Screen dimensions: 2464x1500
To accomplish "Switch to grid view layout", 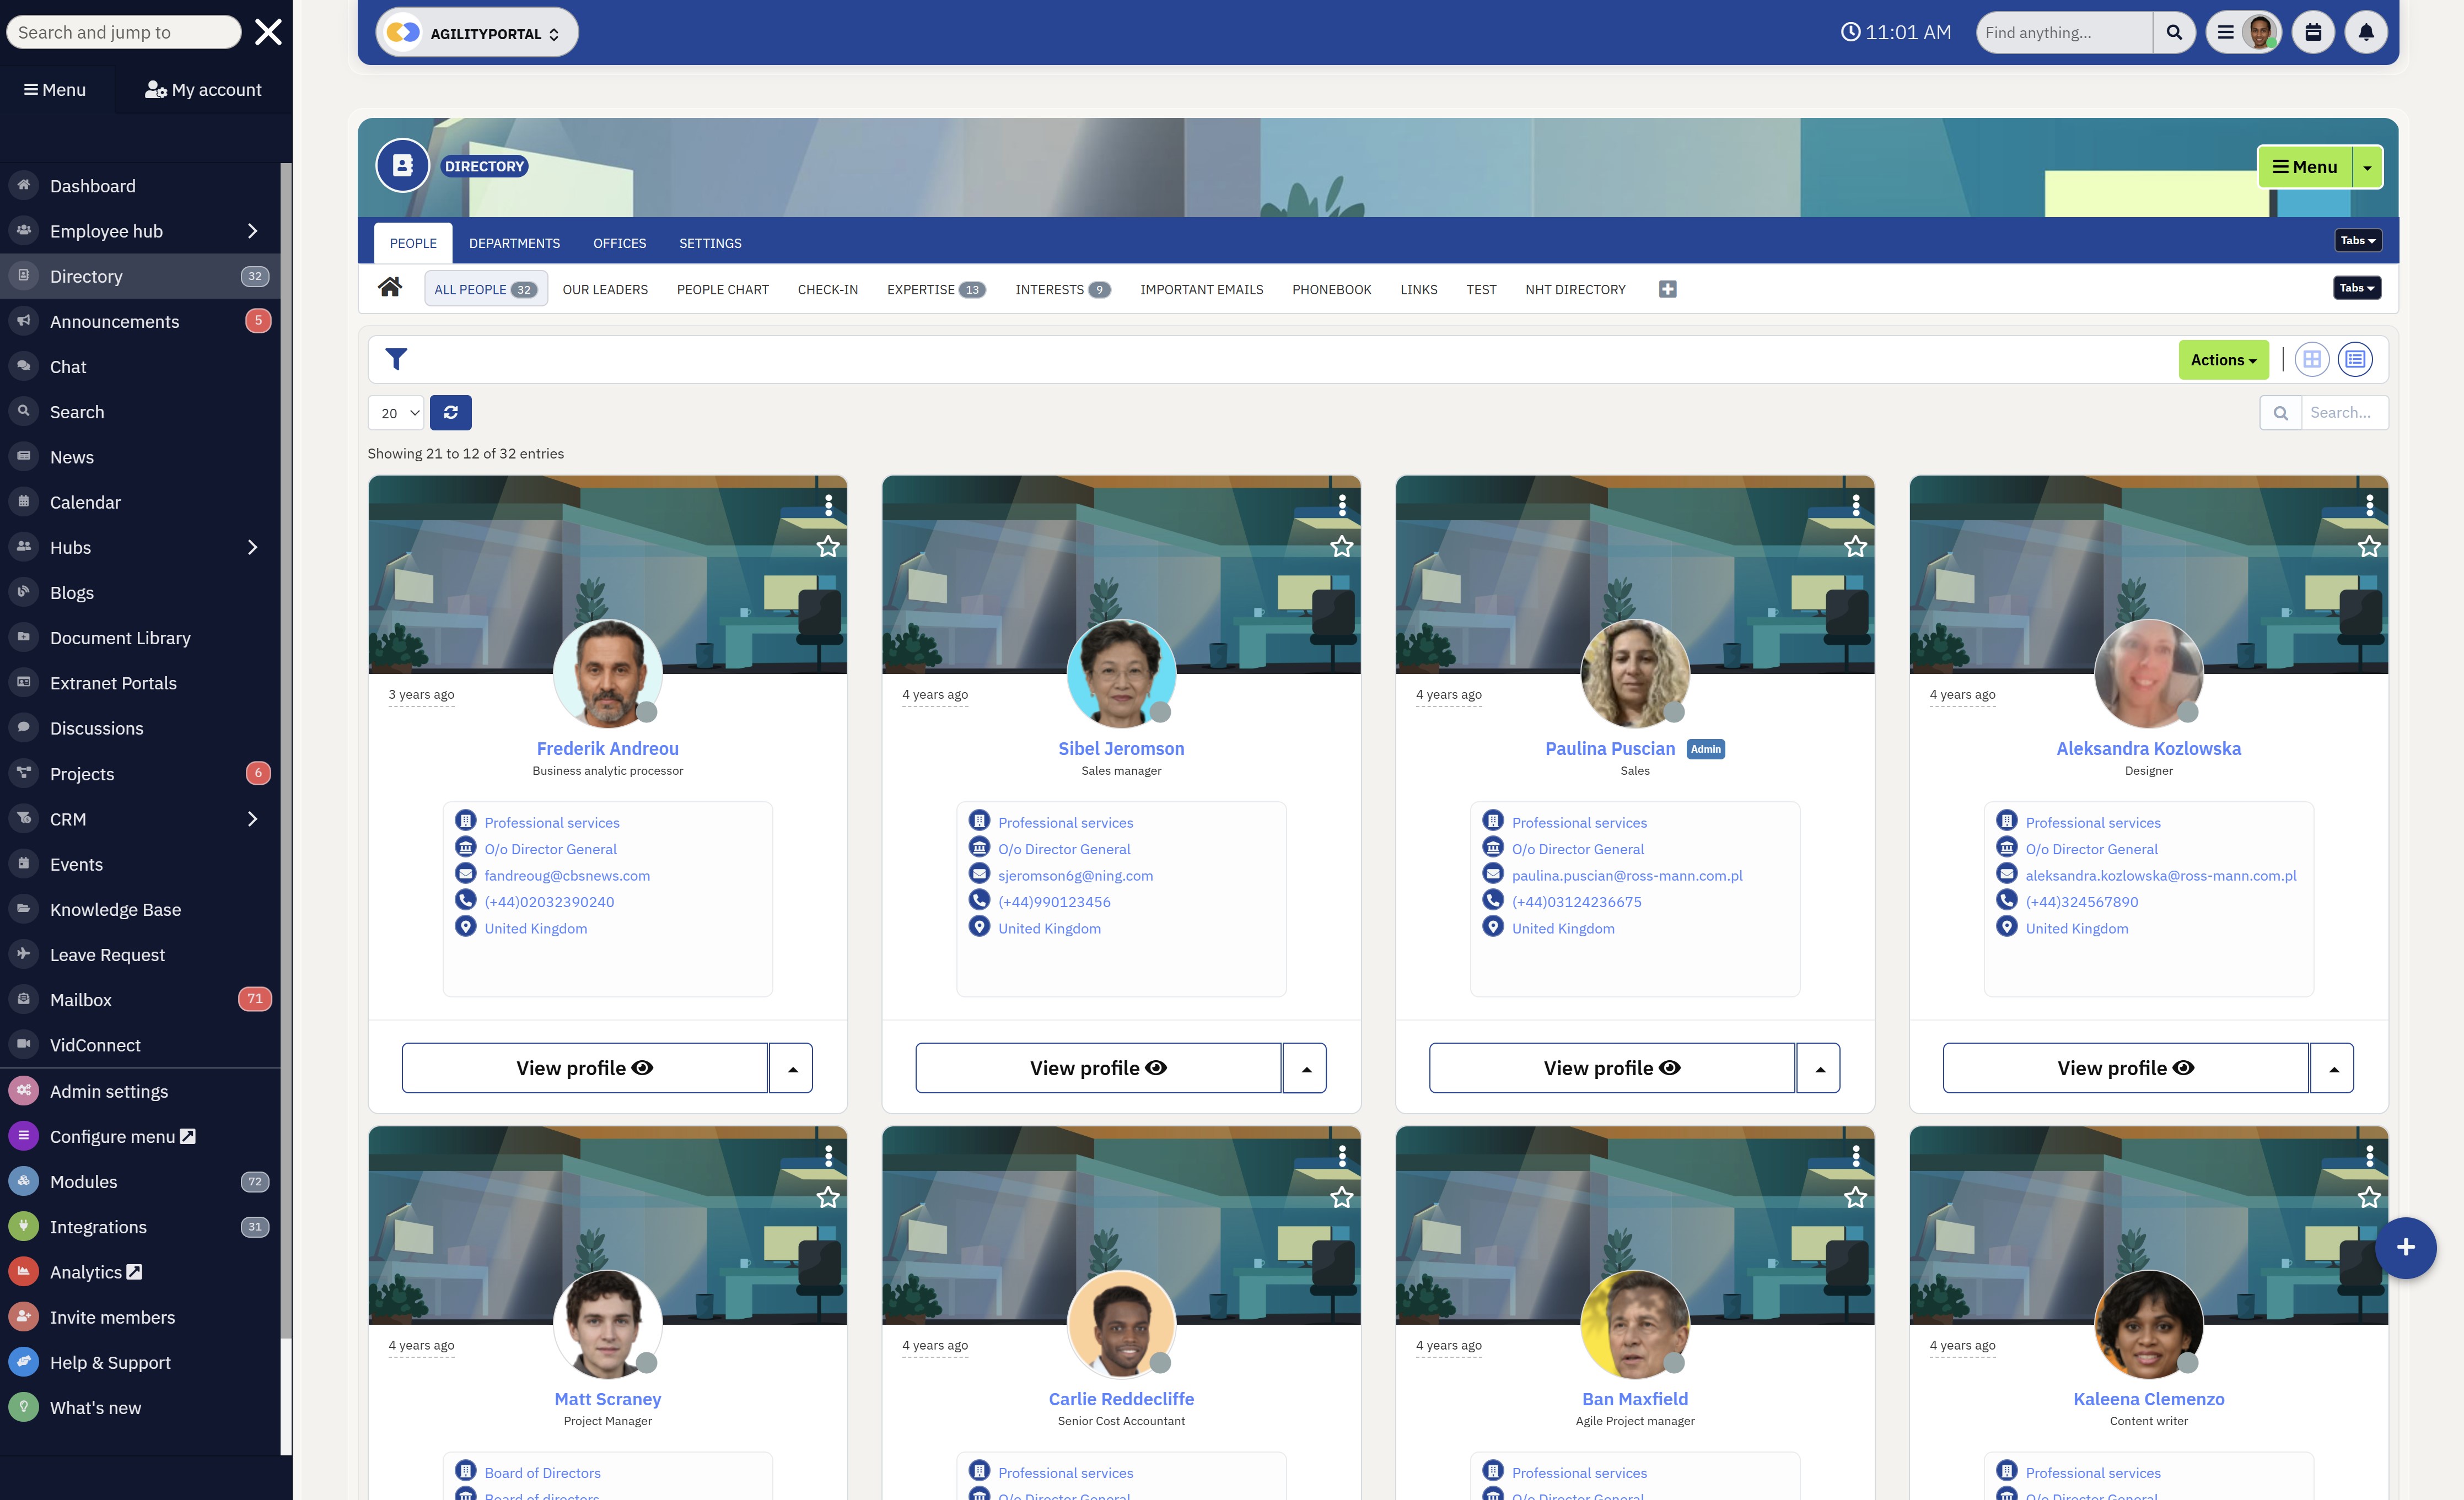I will 2311,359.
